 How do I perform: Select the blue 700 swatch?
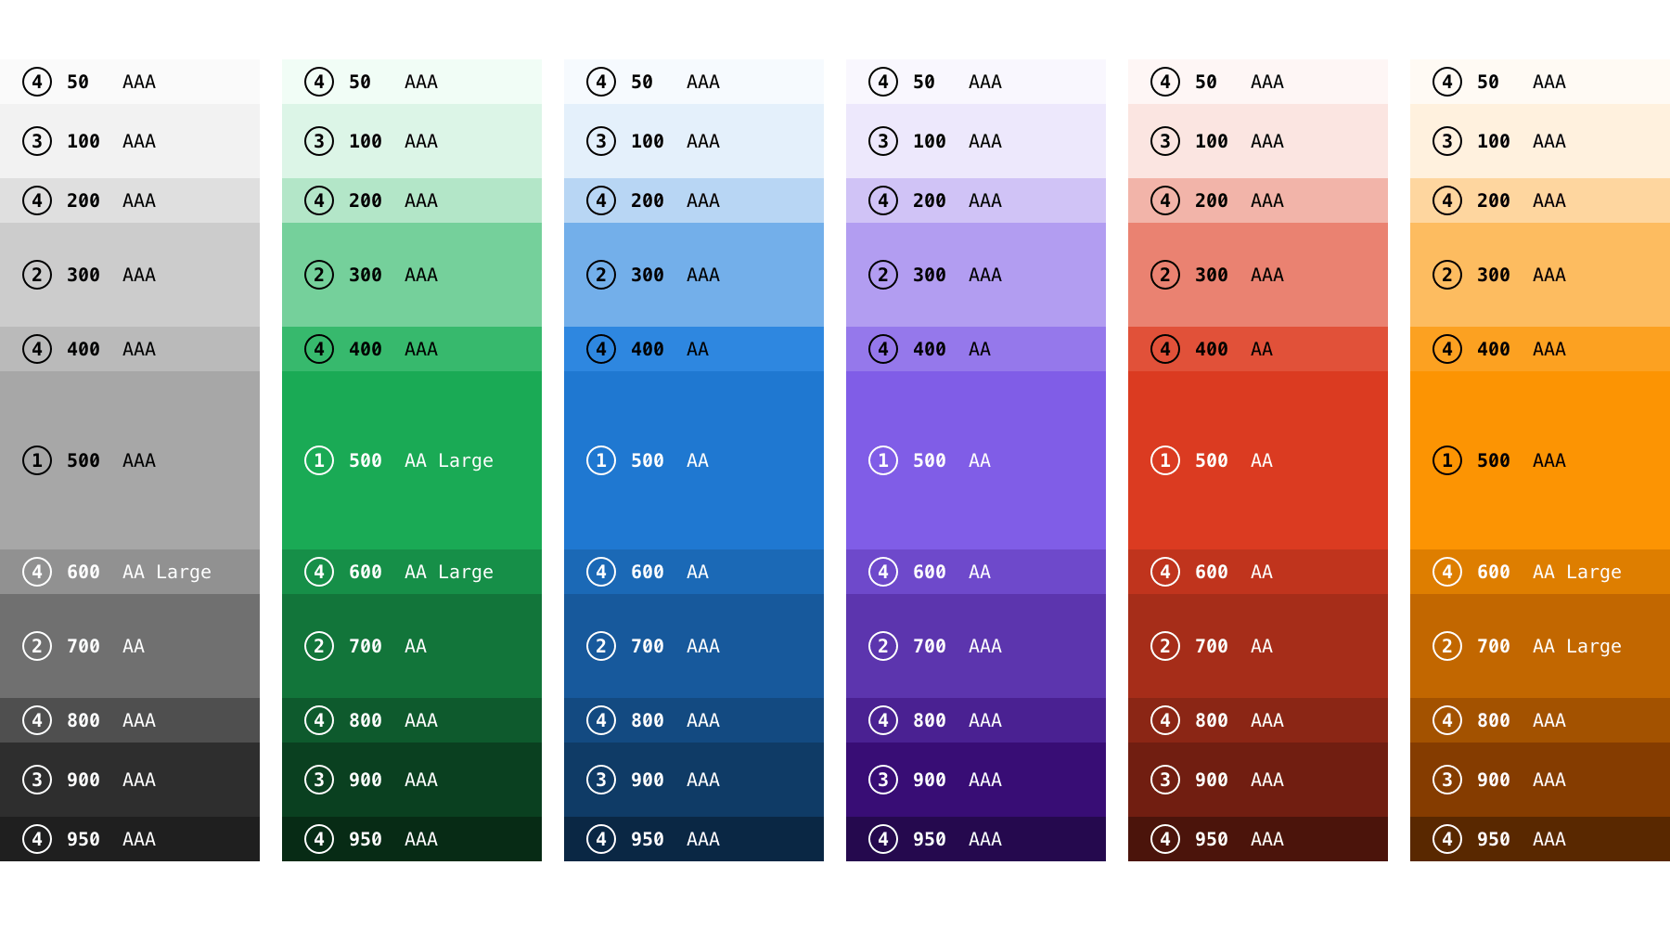click(694, 646)
